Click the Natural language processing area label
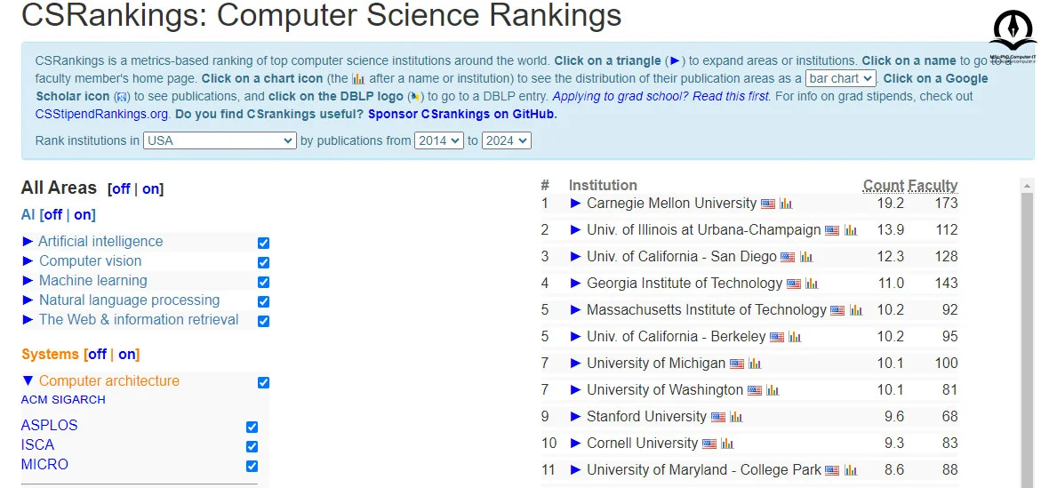Image resolution: width=1049 pixels, height=488 pixels. [x=129, y=300]
